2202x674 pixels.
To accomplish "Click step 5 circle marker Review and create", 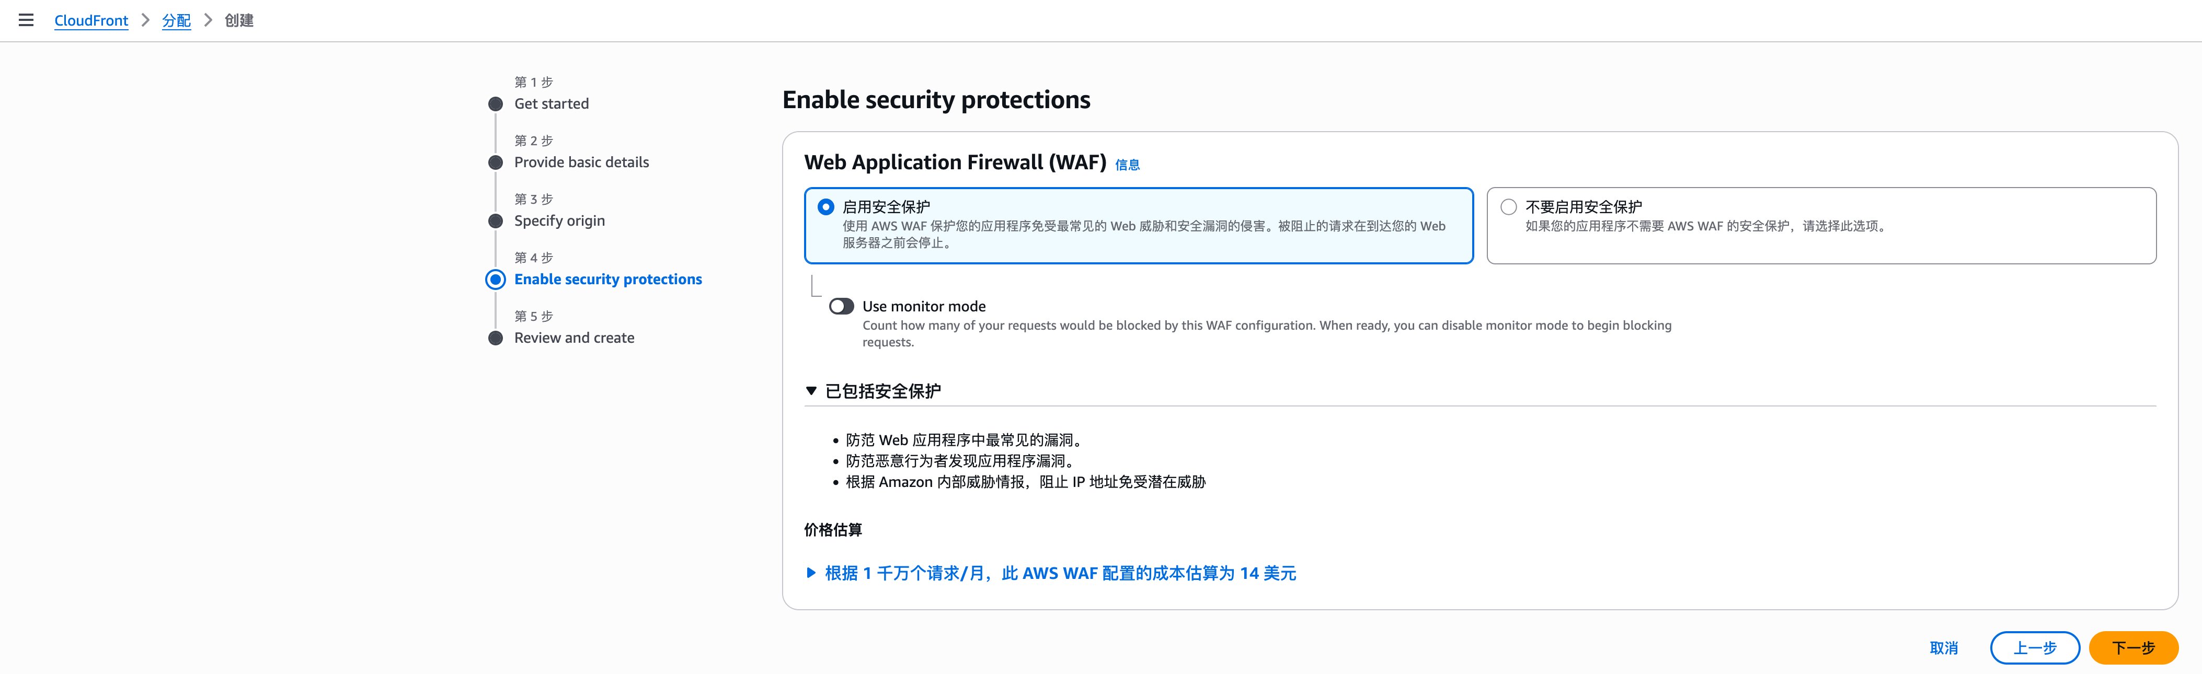I will click(495, 338).
